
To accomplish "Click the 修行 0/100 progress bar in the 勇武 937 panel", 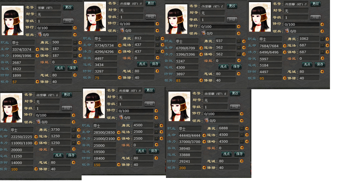I will coord(218,26).
